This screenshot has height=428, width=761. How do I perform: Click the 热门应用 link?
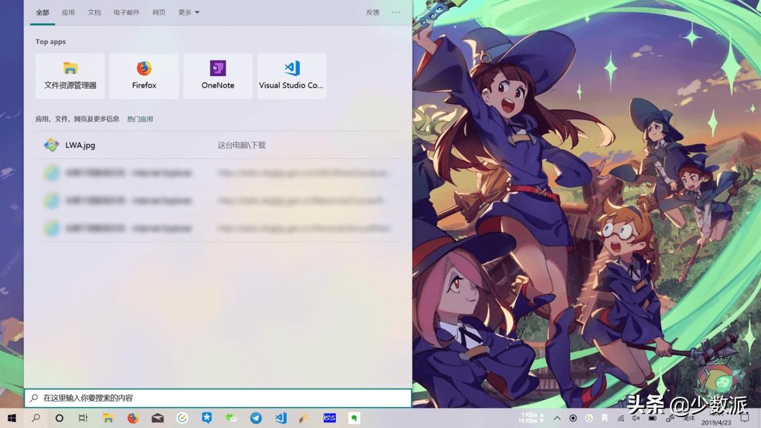click(x=141, y=119)
